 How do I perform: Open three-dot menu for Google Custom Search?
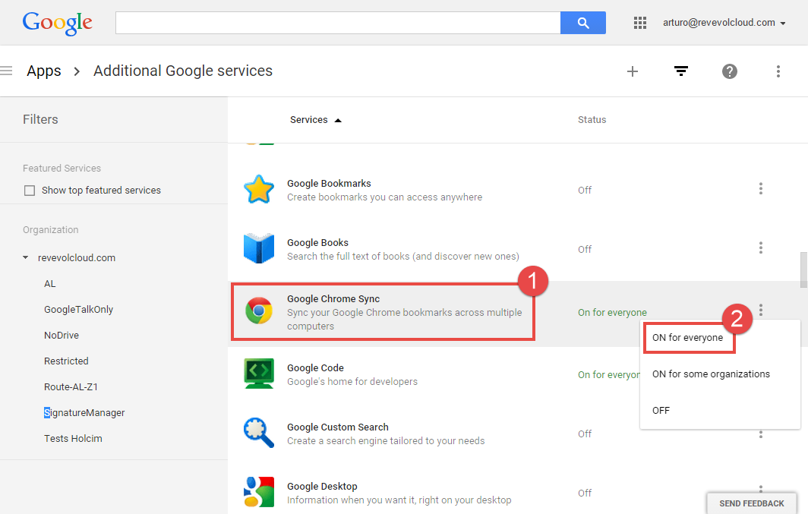761,435
